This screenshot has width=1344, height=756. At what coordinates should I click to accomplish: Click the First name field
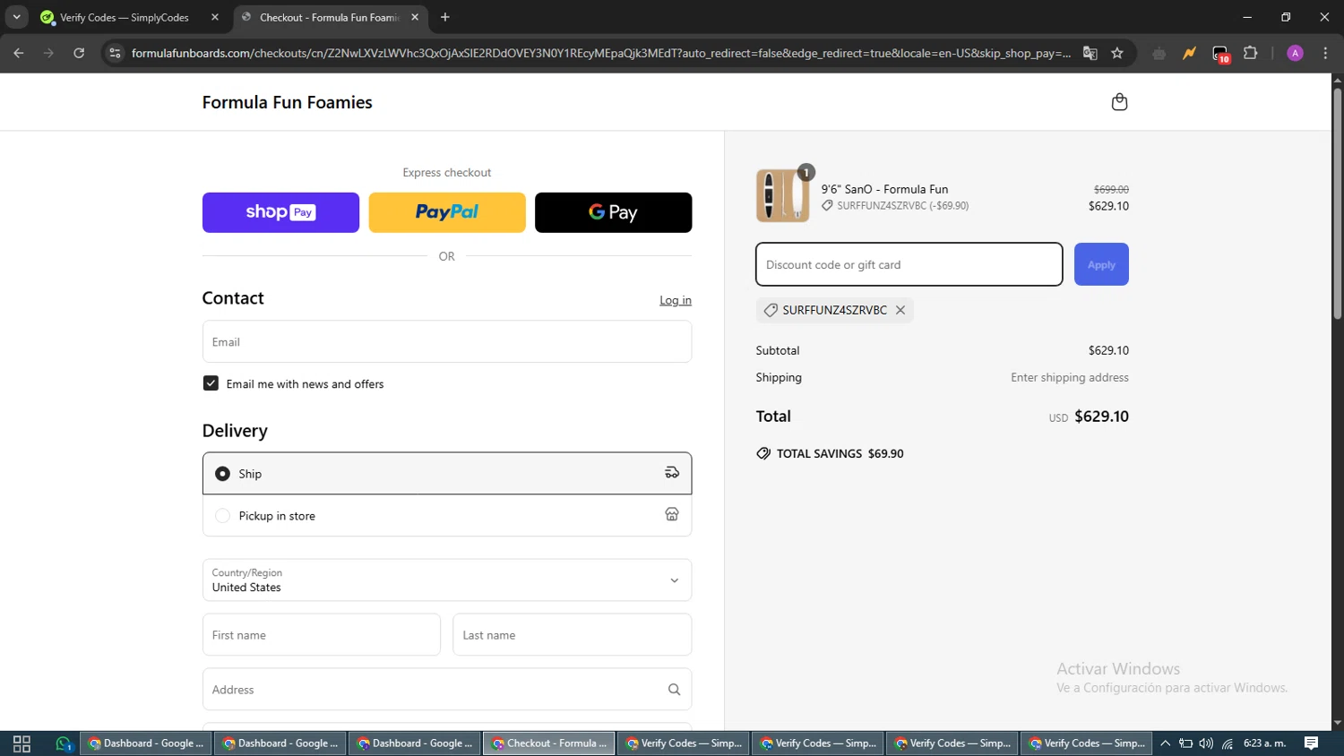click(322, 634)
